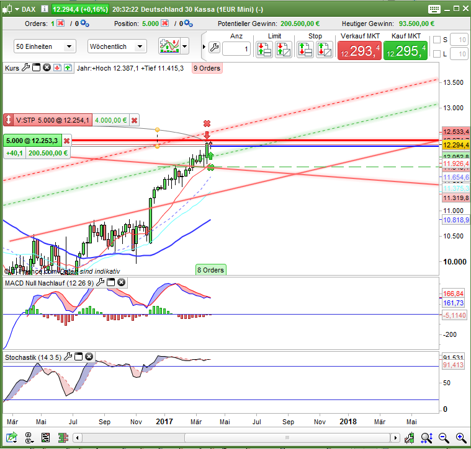Open the order book bricks icon in the bottom toolbar
Viewport: 471px width, 449px height.
click(63, 438)
